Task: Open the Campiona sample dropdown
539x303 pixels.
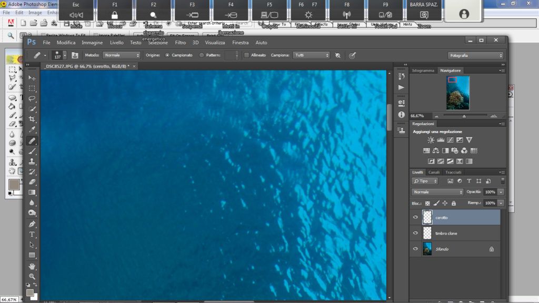Action: [x=312, y=55]
